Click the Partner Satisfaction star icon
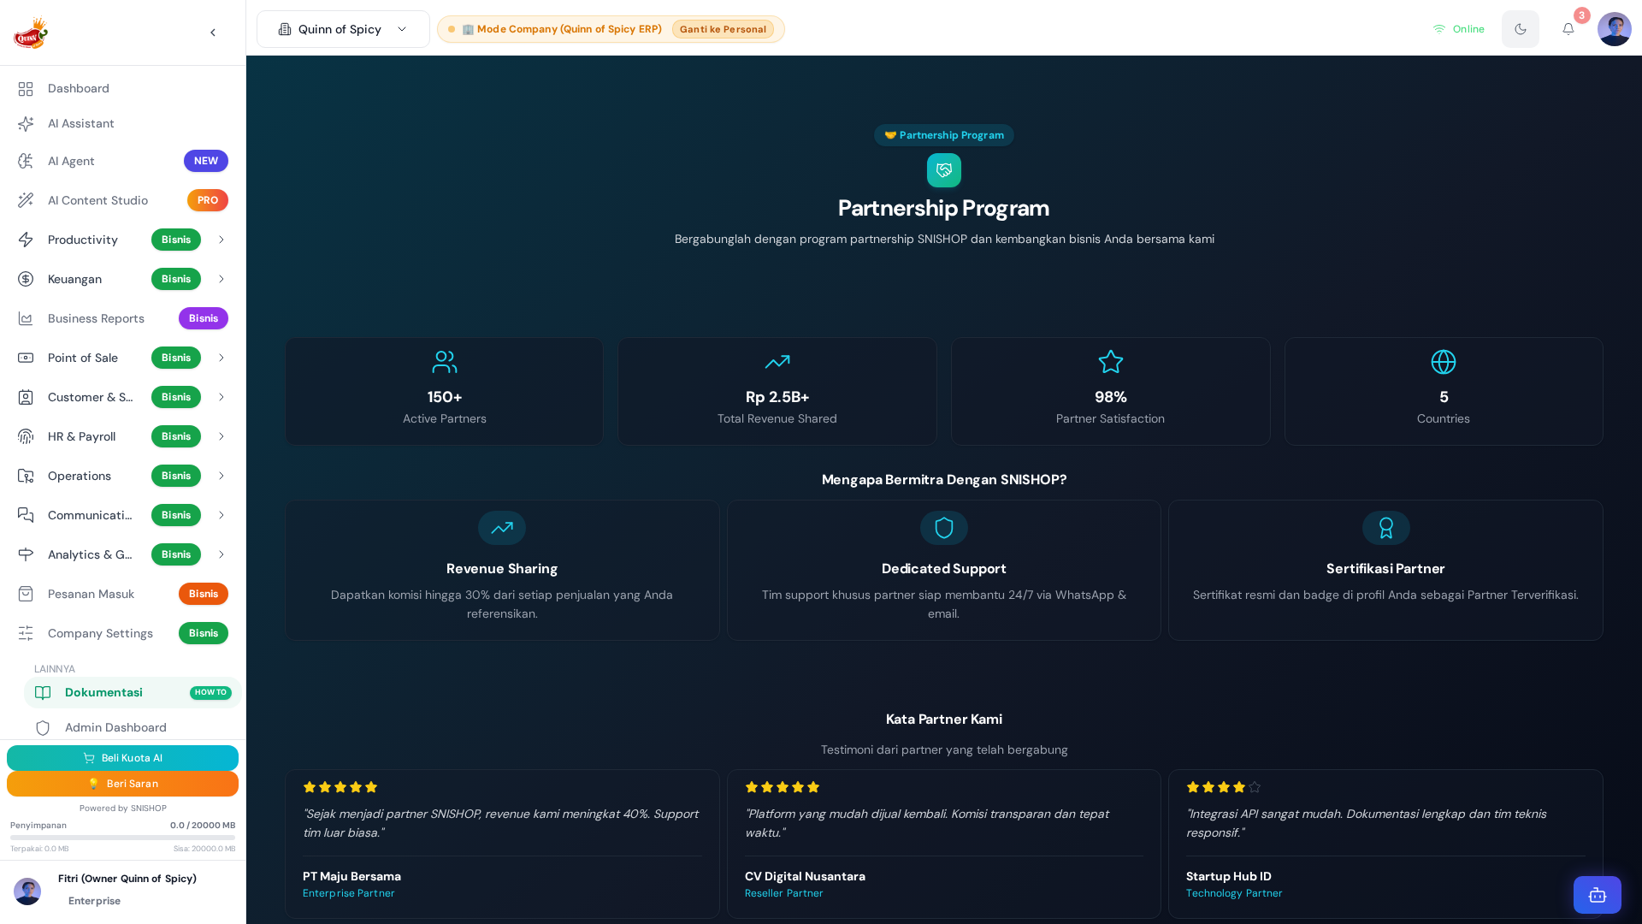 1110,362
